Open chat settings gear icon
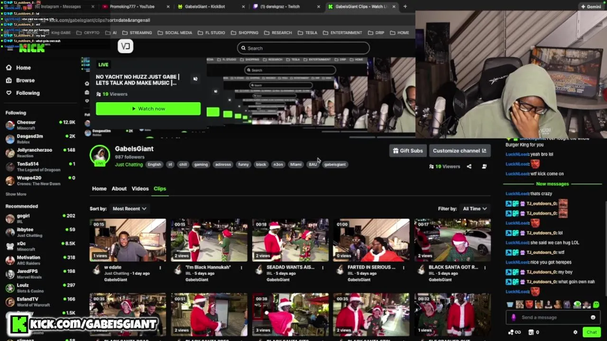 [575, 332]
